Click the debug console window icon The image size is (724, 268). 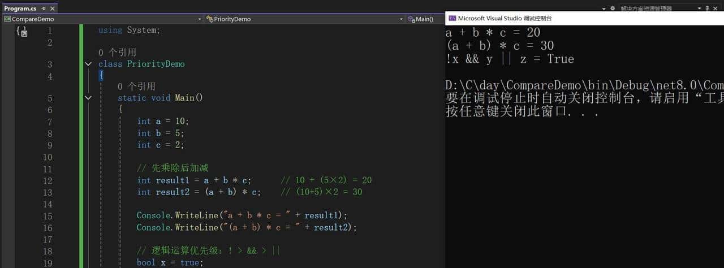click(452, 18)
